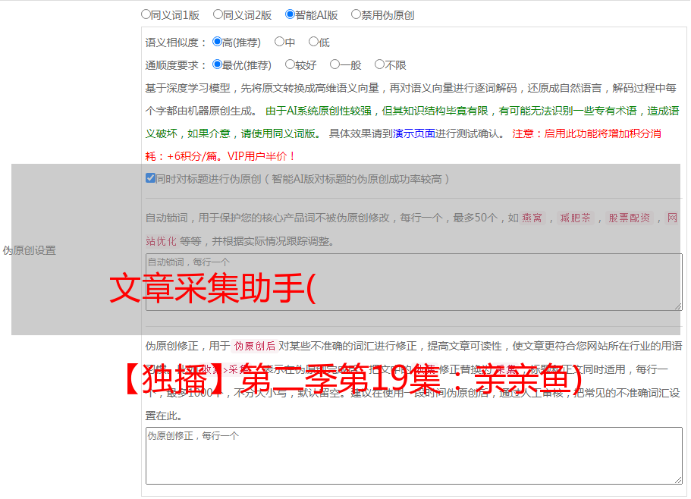Screen dimensions: 691x499
Task: Grab the resize handle of 伪原创修正 textarea
Action: 678,481
